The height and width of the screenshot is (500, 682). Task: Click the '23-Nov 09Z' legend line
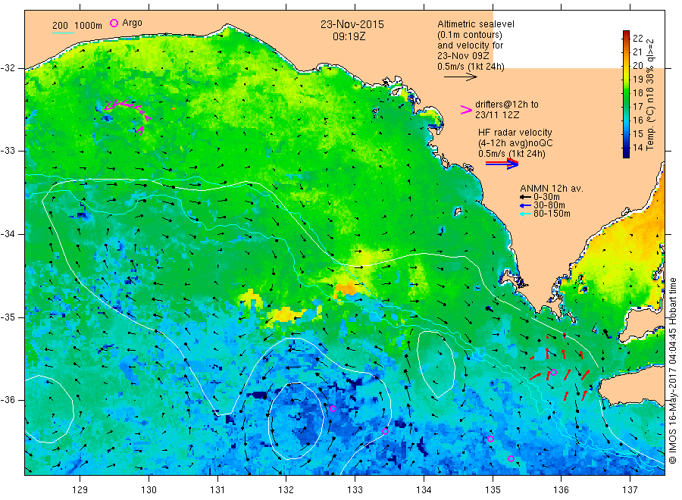pos(463,56)
